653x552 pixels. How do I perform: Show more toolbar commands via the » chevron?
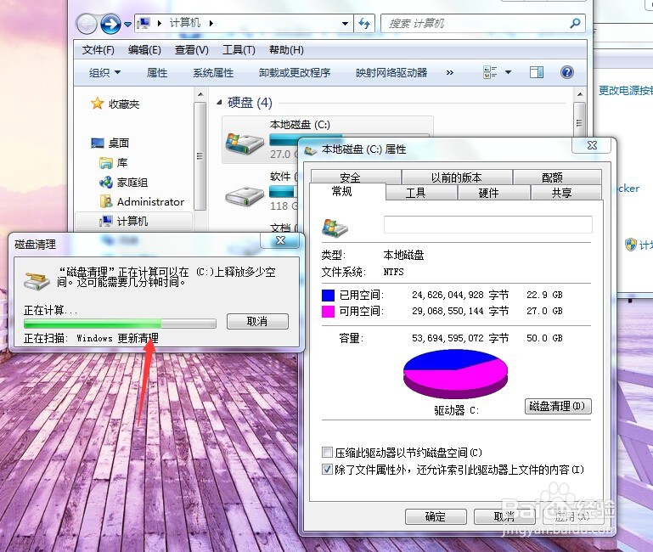click(x=450, y=73)
